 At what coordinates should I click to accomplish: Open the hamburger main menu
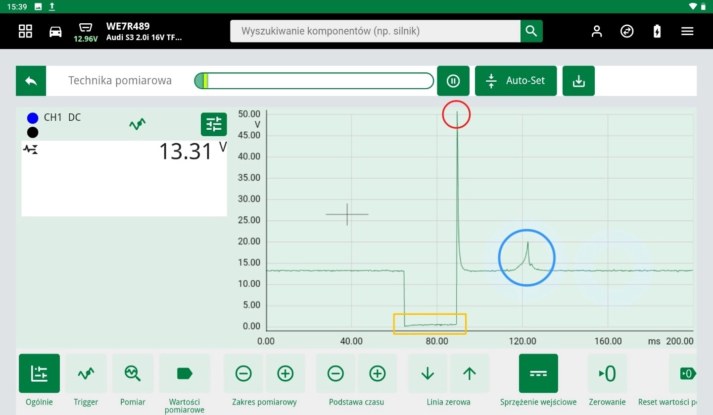click(687, 31)
